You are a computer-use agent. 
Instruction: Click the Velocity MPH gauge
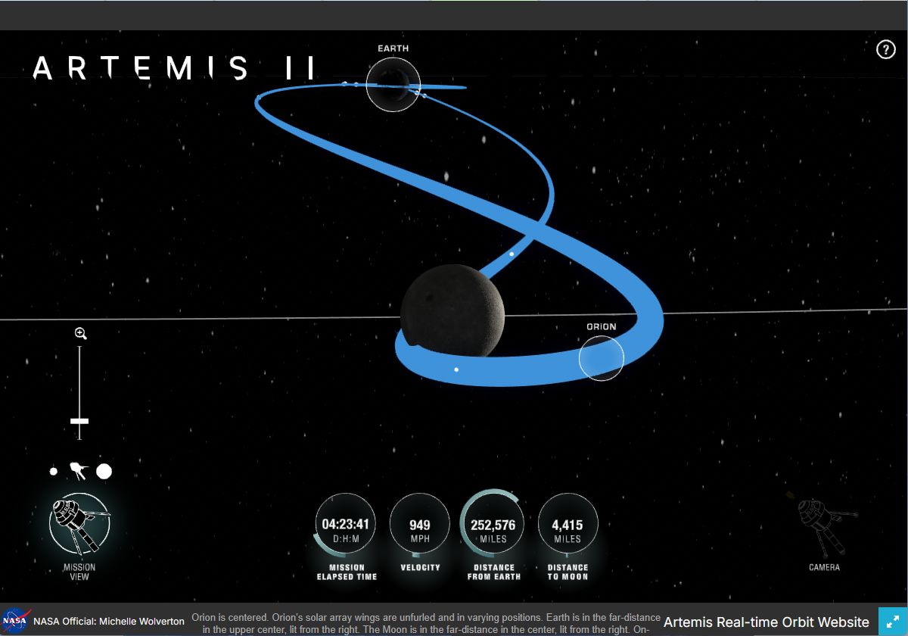click(419, 524)
